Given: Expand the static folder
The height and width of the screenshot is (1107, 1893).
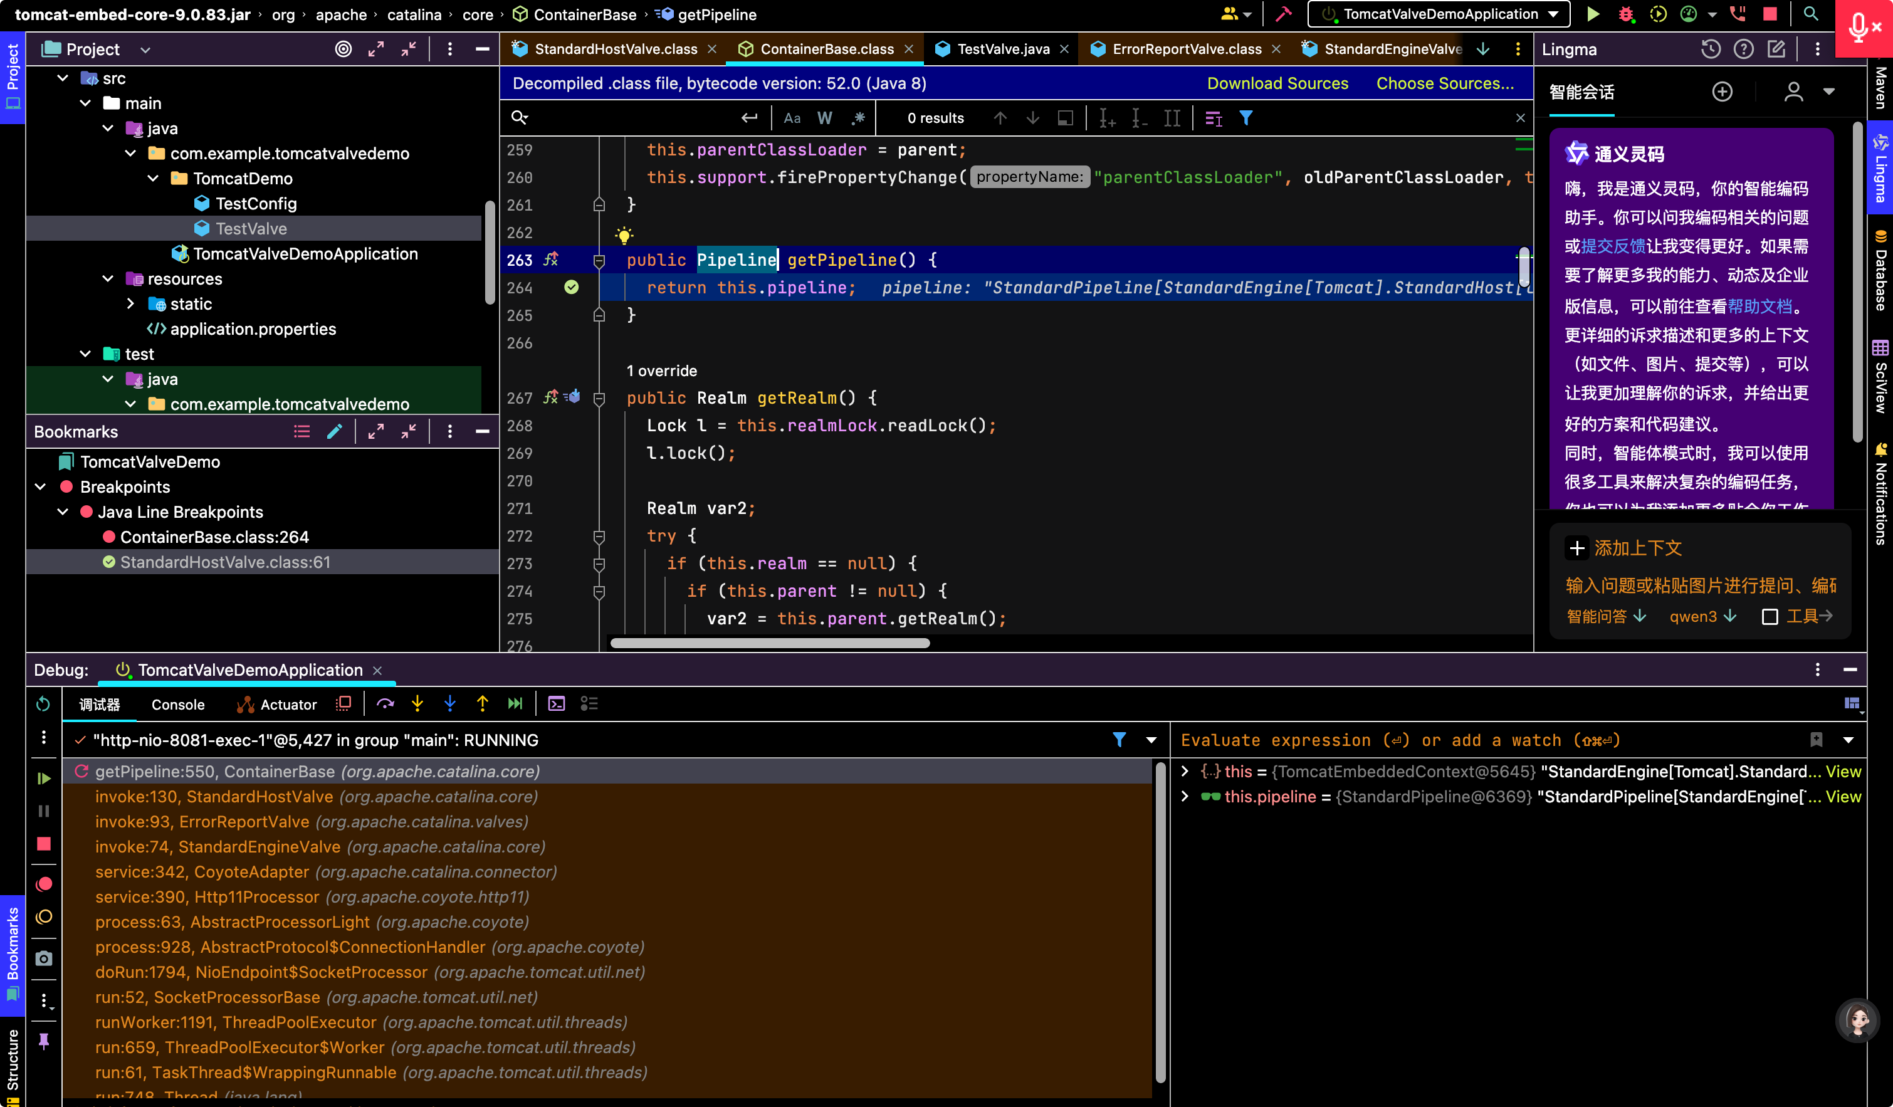Looking at the screenshot, I should [131, 304].
